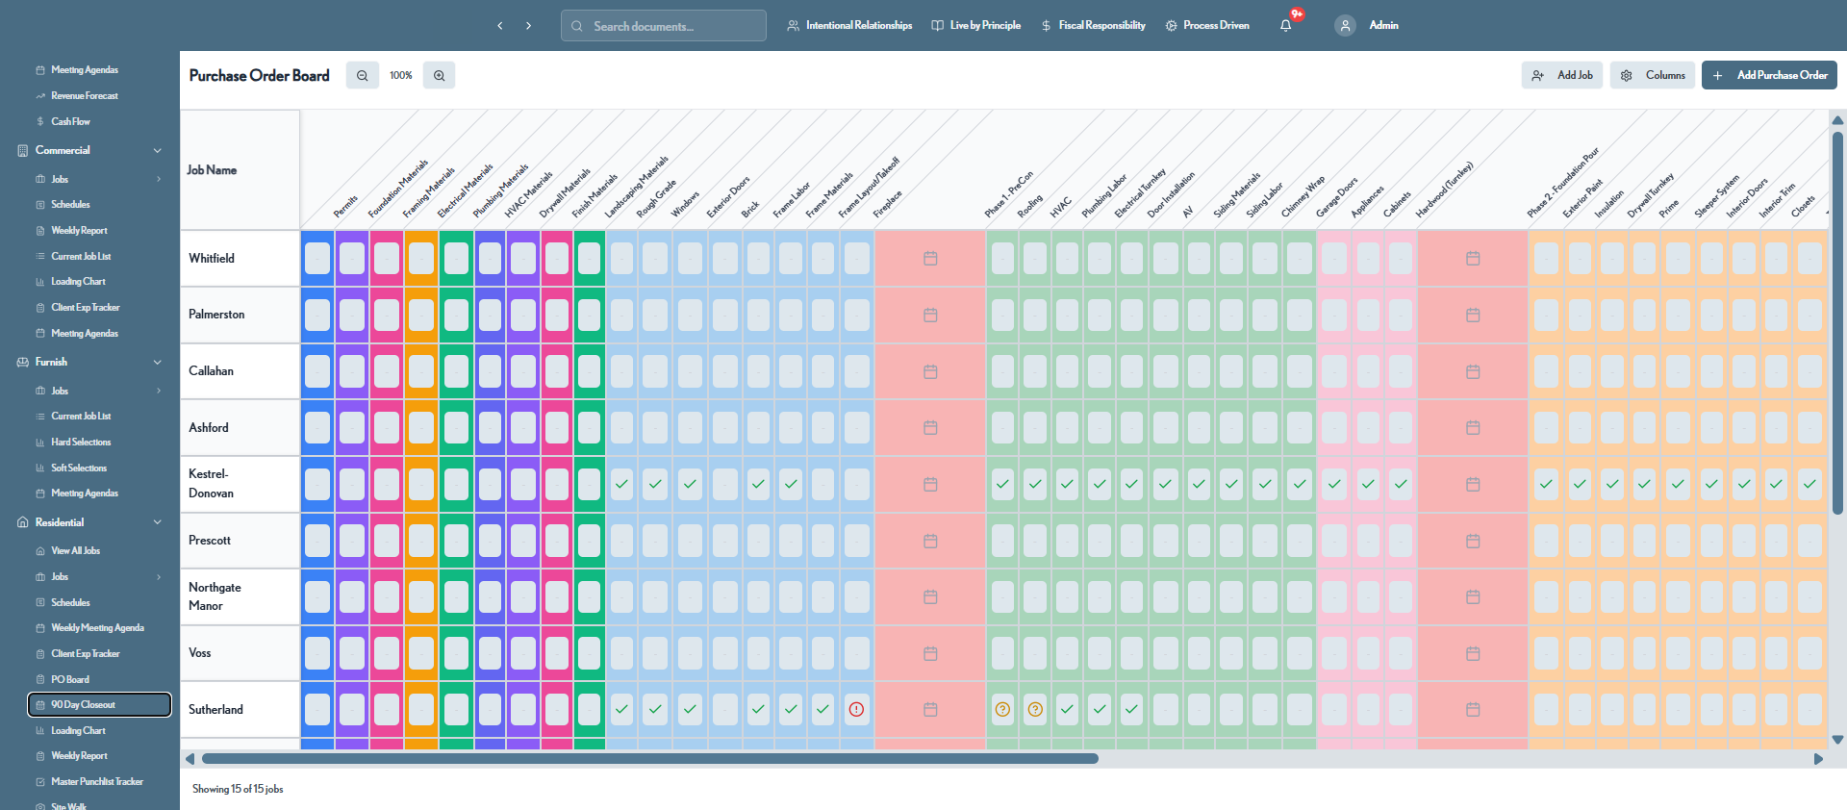Click the Fiscal Responsibility dollar icon
1847x810 pixels.
pos(1046,26)
